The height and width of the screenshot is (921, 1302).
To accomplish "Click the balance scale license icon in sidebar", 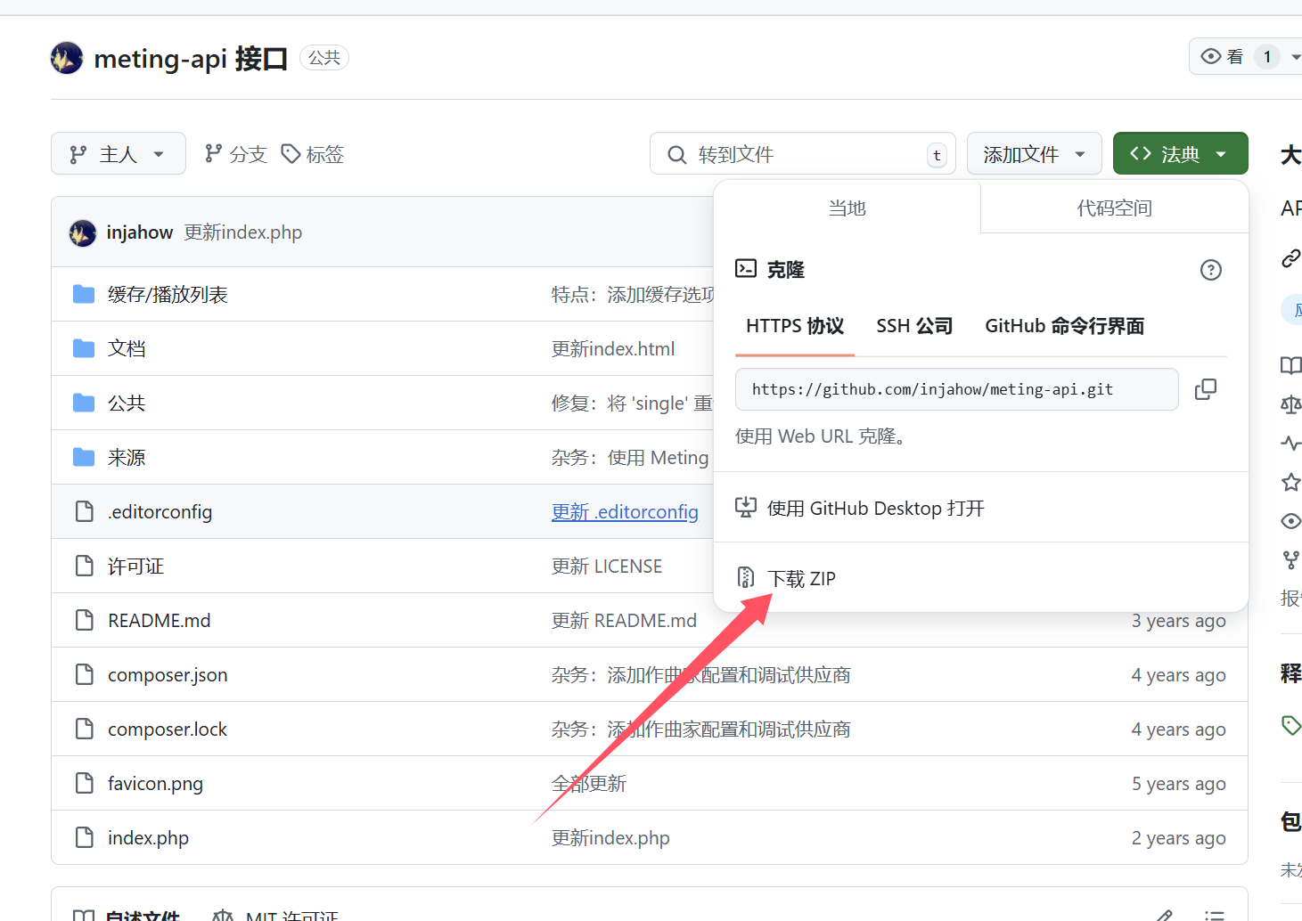I will [x=1290, y=404].
